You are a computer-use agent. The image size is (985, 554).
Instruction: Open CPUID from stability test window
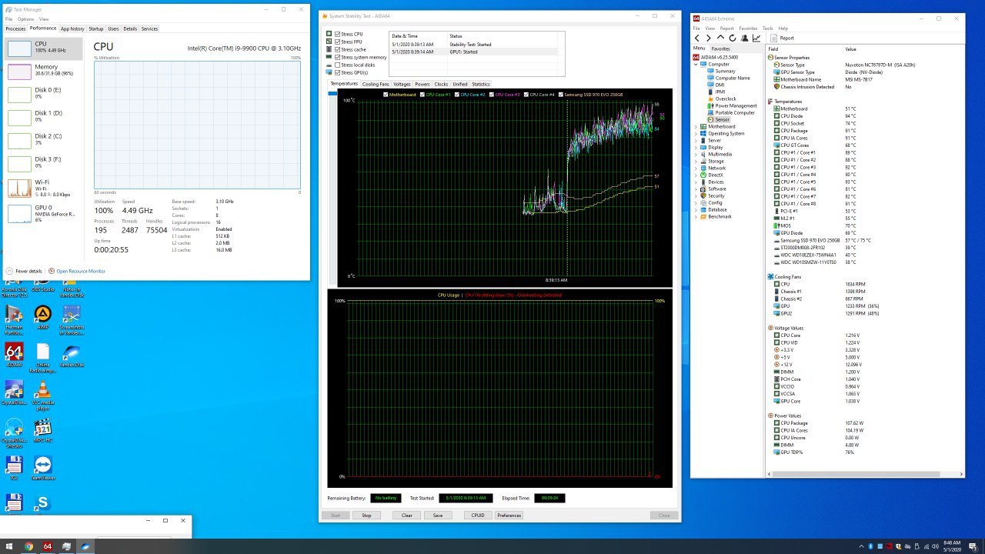click(478, 516)
